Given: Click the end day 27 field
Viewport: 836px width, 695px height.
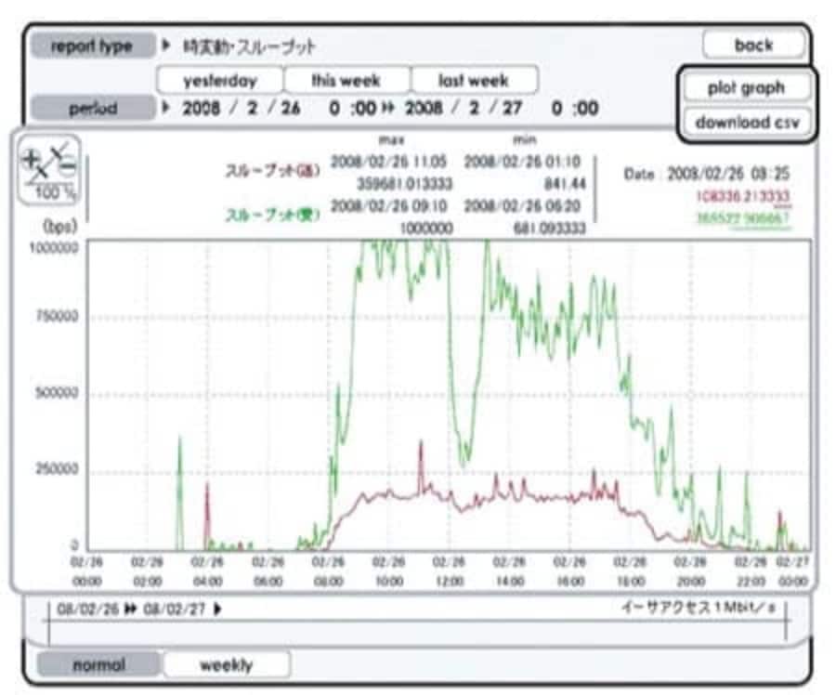Looking at the screenshot, I should click(x=514, y=108).
